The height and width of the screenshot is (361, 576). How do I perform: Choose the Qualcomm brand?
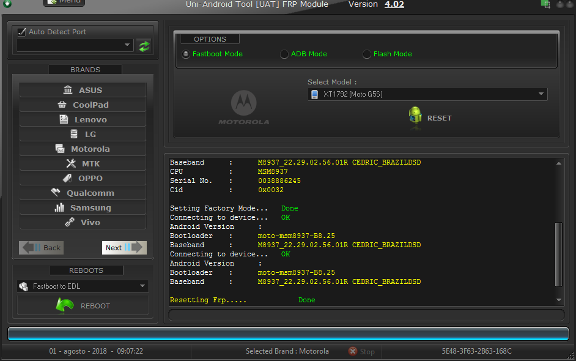[x=83, y=193]
